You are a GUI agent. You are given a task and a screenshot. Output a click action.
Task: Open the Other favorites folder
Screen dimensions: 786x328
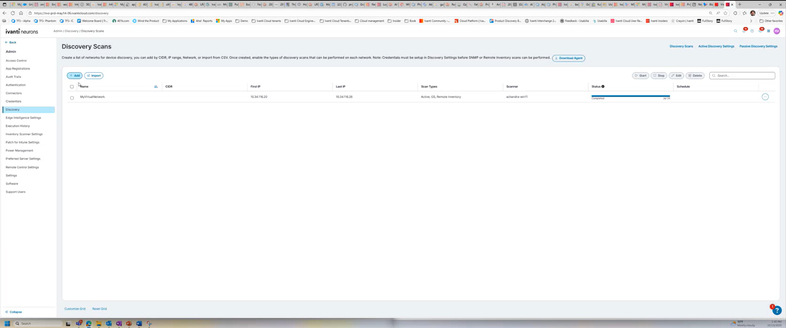click(x=771, y=21)
